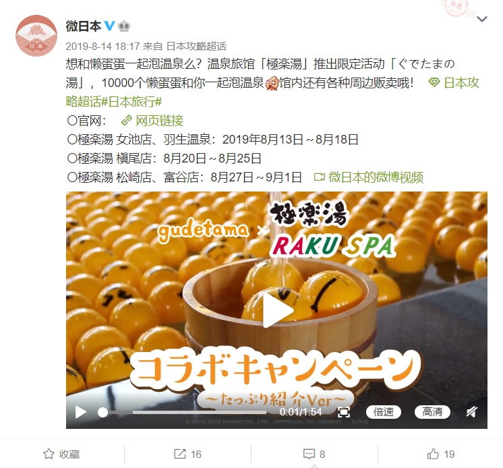This screenshot has height=468, width=503.
Task: Click the video progress slider handle
Action: (x=102, y=412)
